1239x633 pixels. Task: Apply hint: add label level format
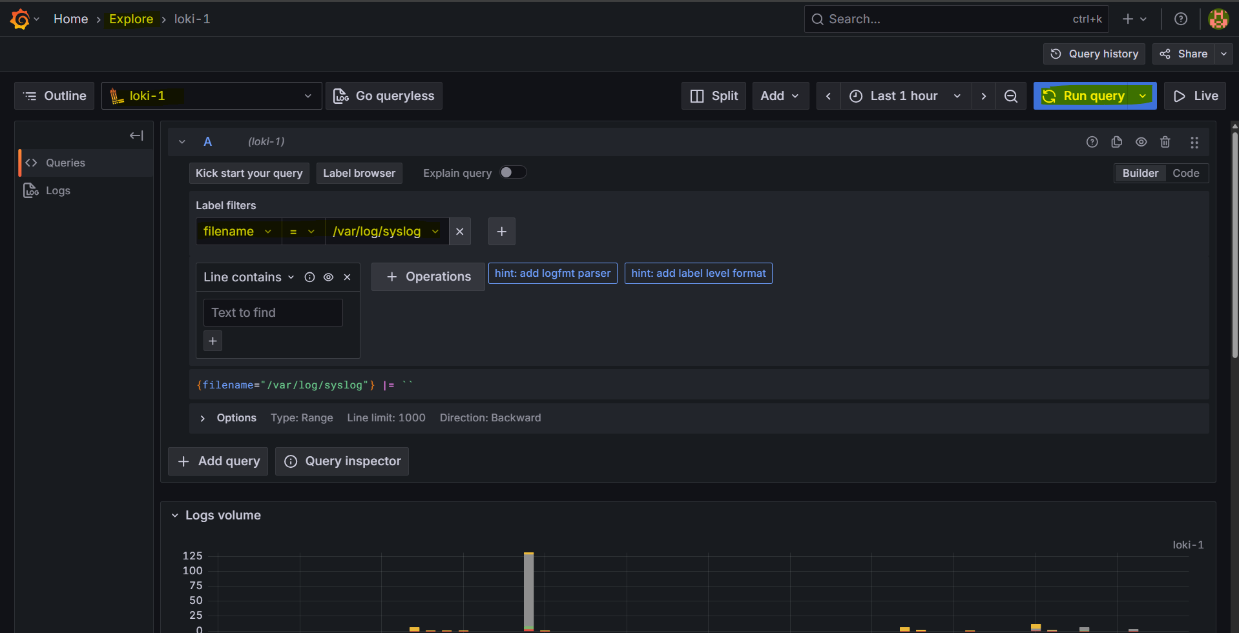tap(698, 274)
